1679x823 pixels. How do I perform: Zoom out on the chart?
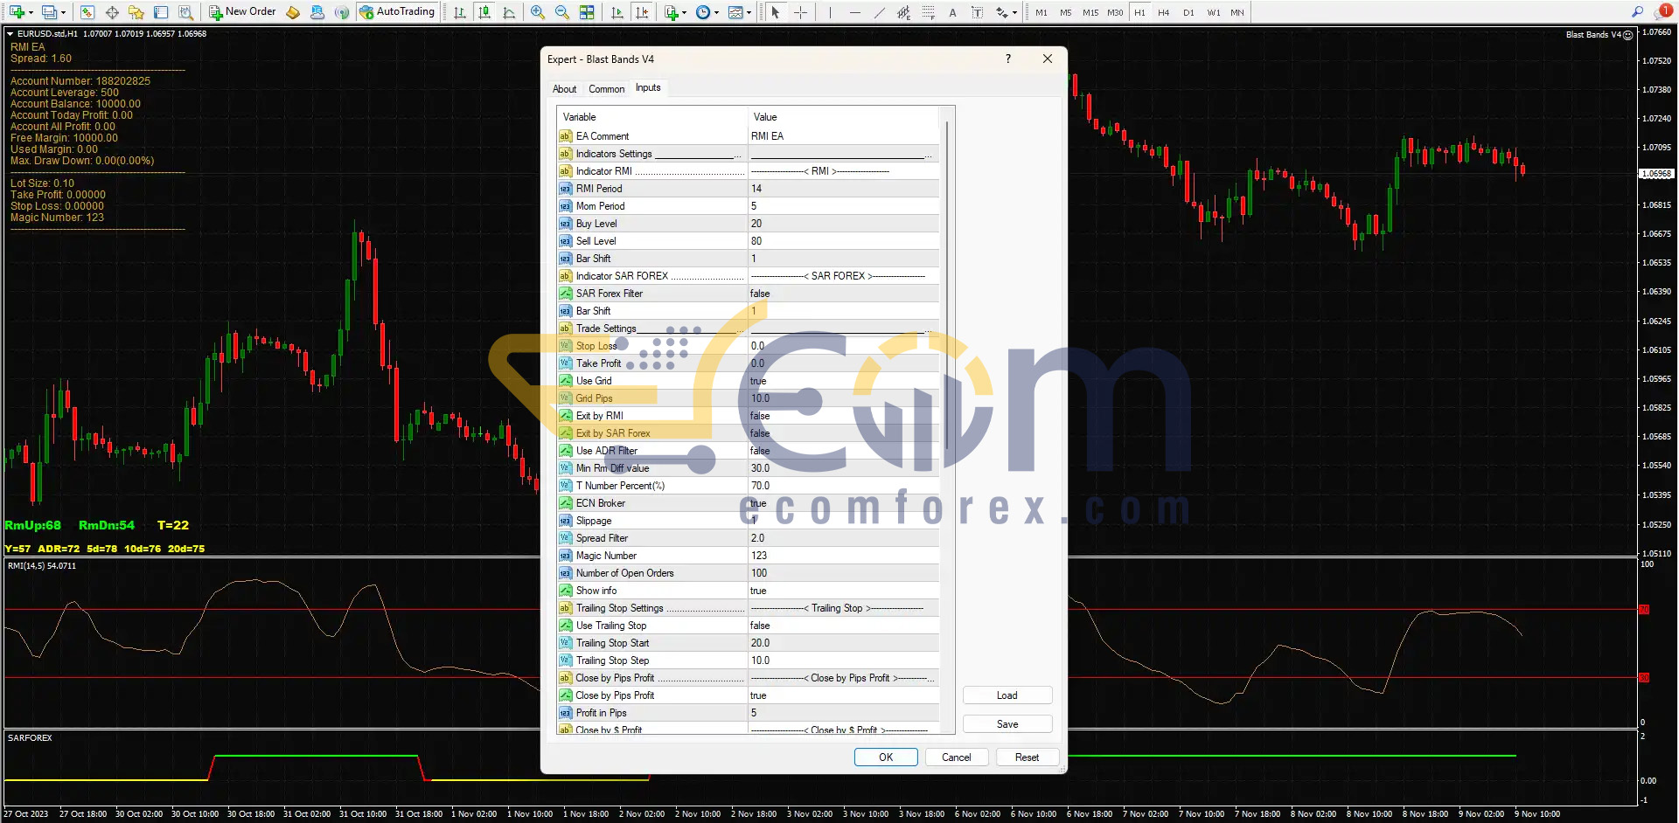[x=562, y=12]
